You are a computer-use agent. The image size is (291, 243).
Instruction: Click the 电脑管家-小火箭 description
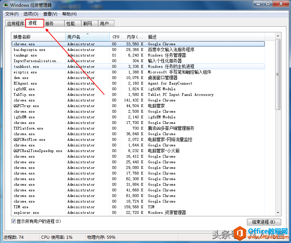[164, 151]
